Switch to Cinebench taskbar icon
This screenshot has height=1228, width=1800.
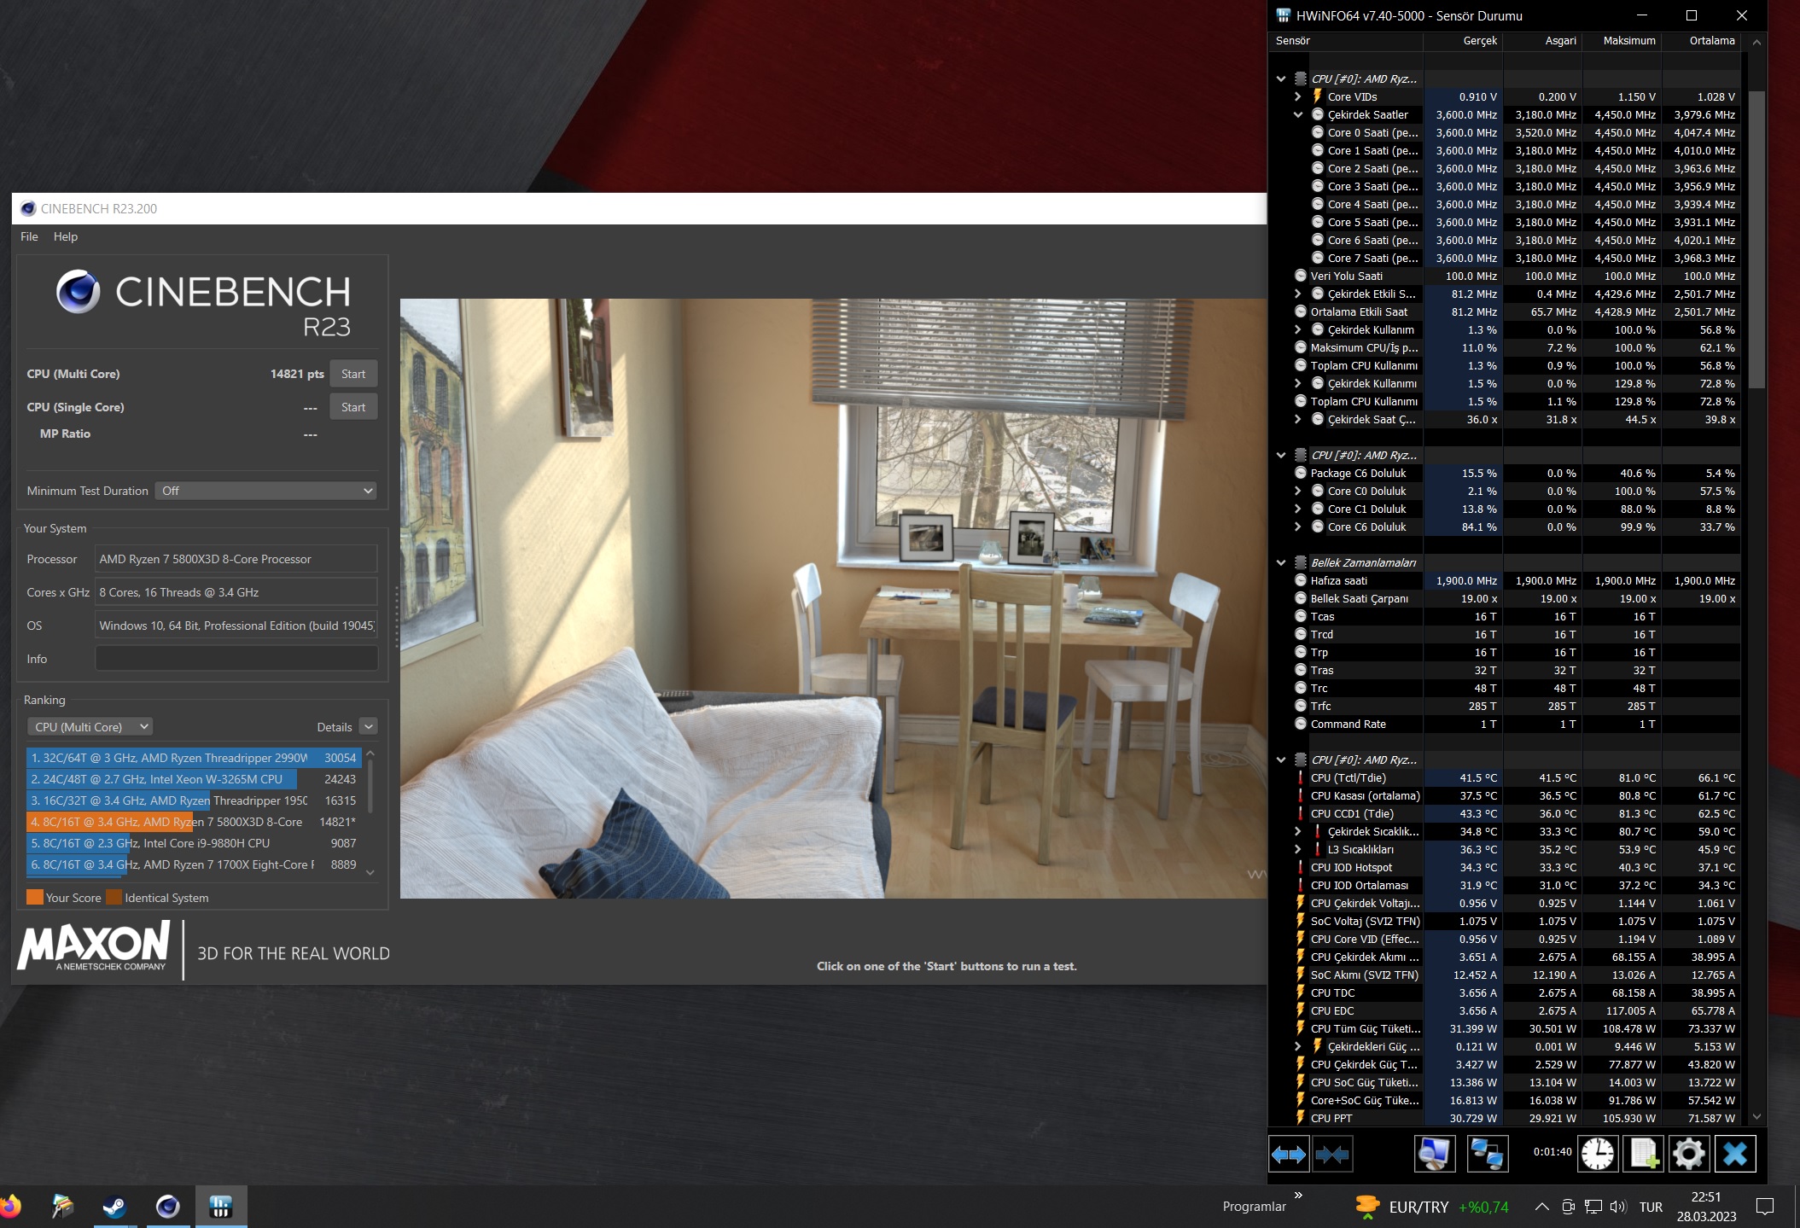point(167,1207)
